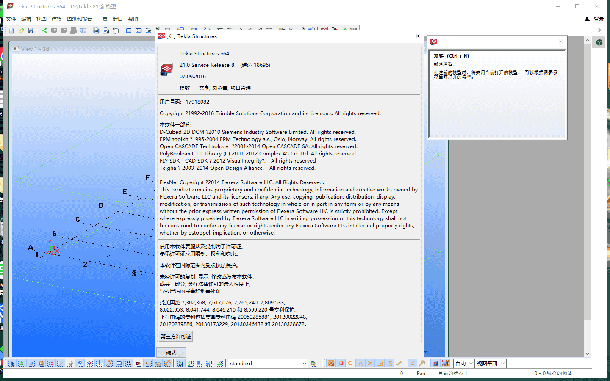
Task: Click the vertical scrollbar of the right panel
Action: pyautogui.click(x=587, y=190)
